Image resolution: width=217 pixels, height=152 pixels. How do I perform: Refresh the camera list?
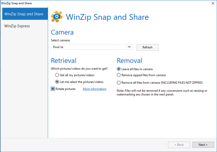(148, 47)
